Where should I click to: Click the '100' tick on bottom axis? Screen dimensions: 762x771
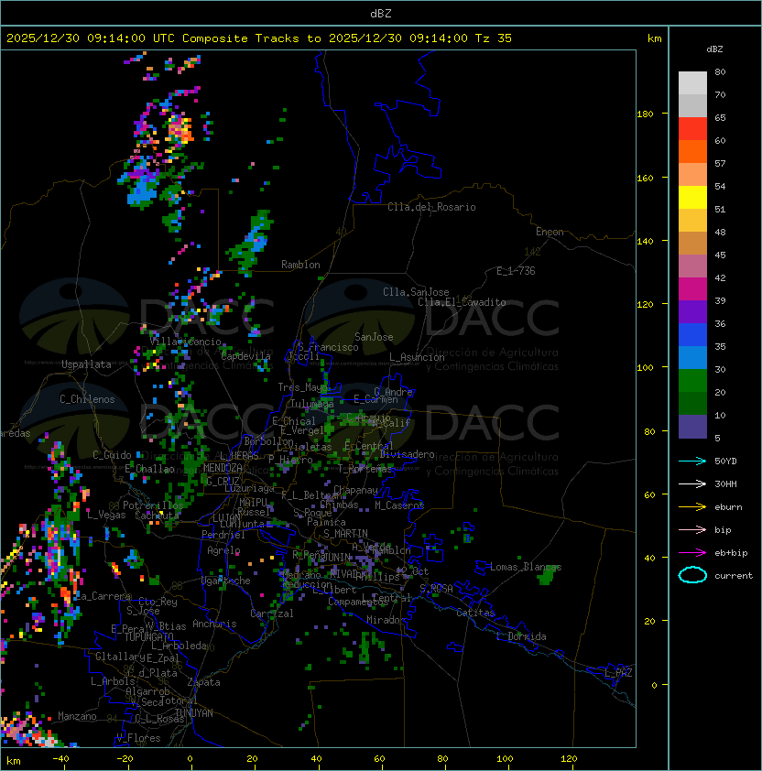(506, 759)
